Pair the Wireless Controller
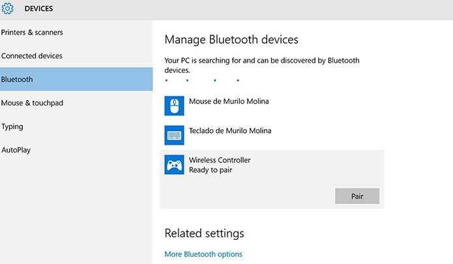453x264 pixels. point(357,196)
